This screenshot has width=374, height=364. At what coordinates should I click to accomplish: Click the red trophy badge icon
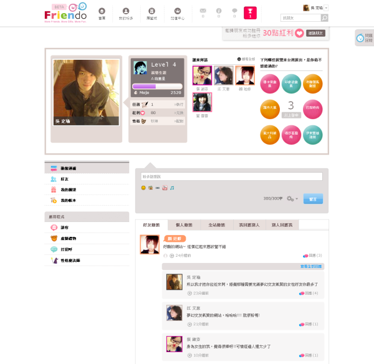click(250, 13)
